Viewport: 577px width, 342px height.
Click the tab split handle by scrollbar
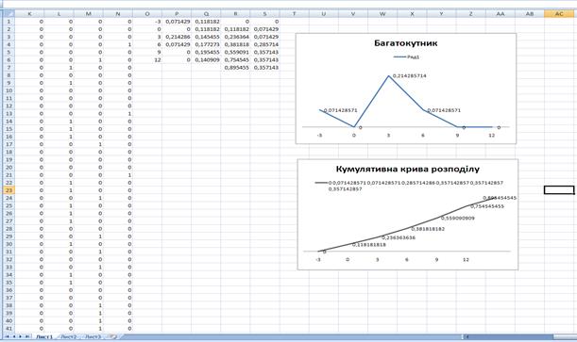[462, 337]
